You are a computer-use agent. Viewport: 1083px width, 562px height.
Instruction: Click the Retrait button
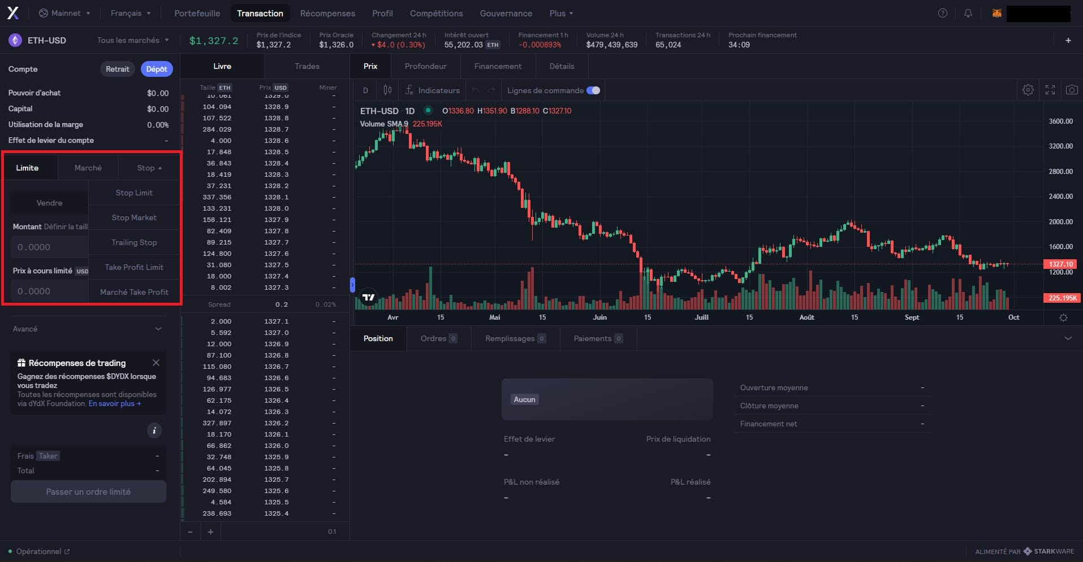(118, 69)
